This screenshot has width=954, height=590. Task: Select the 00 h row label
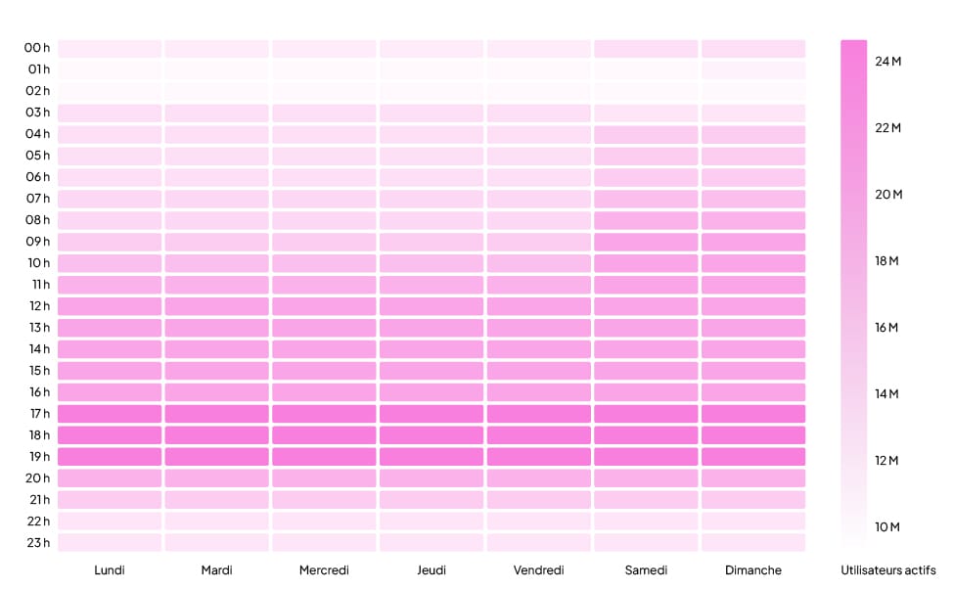coord(37,48)
